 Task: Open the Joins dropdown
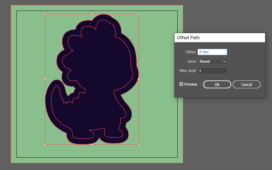[x=212, y=61]
